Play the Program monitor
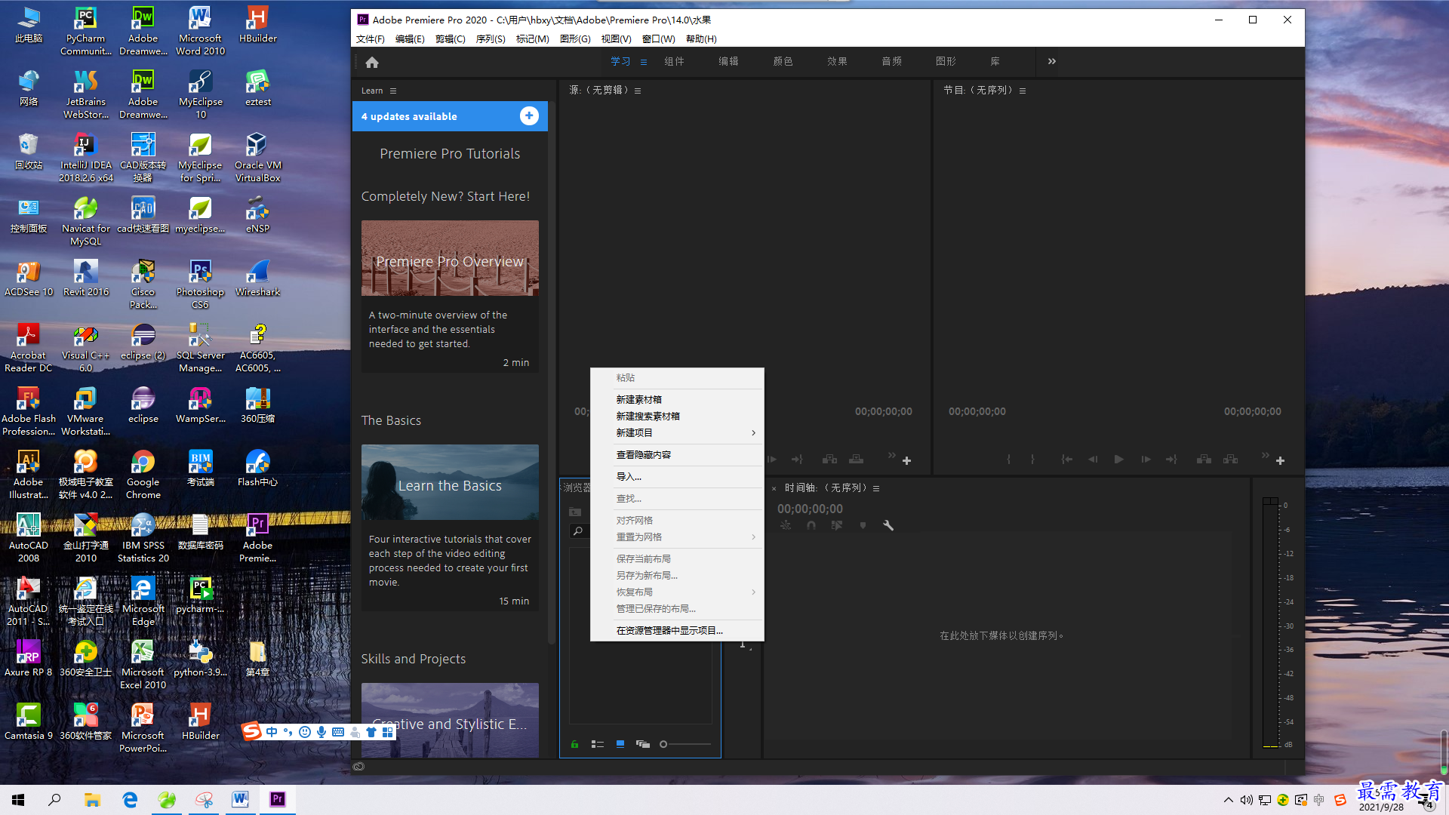 coord(1118,460)
